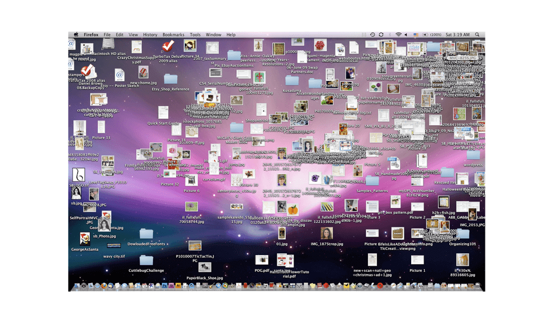Screen dimensions: 554x323
Task: Select the Kusadama folder
Action: click(x=292, y=80)
